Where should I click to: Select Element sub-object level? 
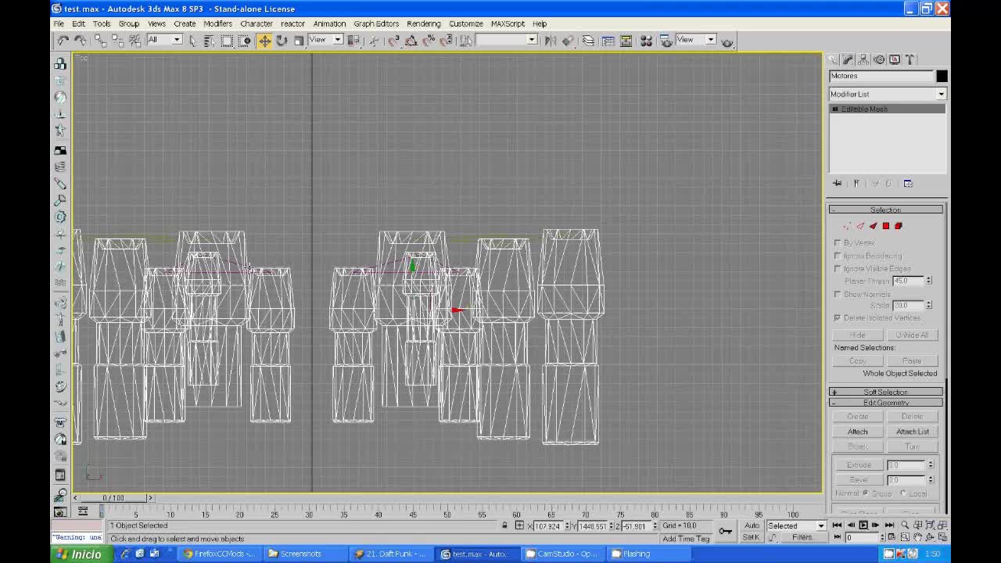pos(899,226)
